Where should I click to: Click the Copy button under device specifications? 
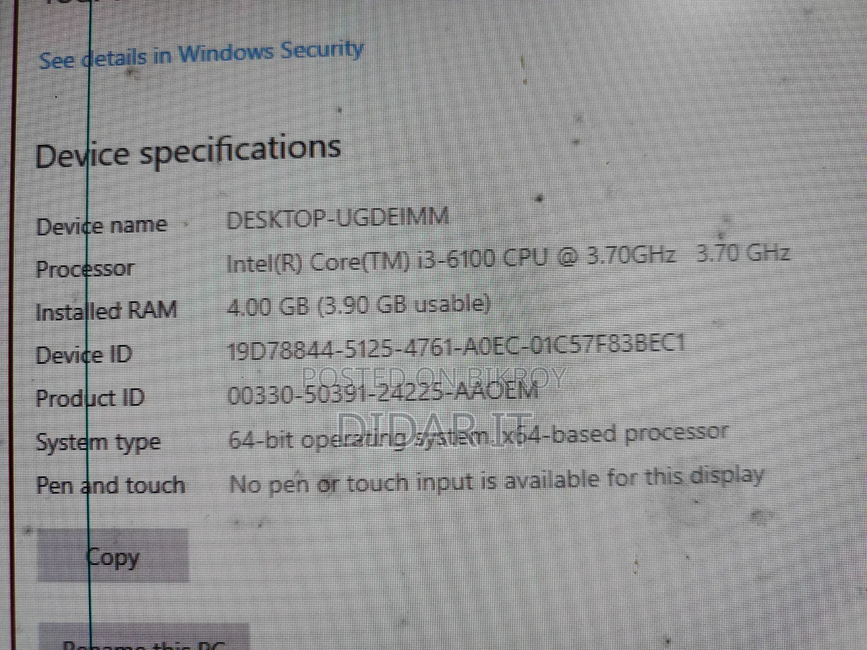click(113, 556)
